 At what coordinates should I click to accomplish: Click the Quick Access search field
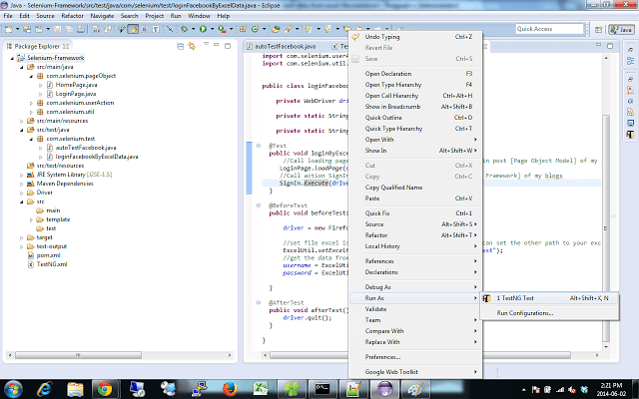coord(549,29)
